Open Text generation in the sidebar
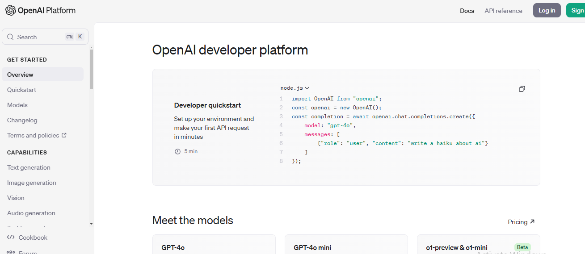585x254 pixels. coord(29,167)
